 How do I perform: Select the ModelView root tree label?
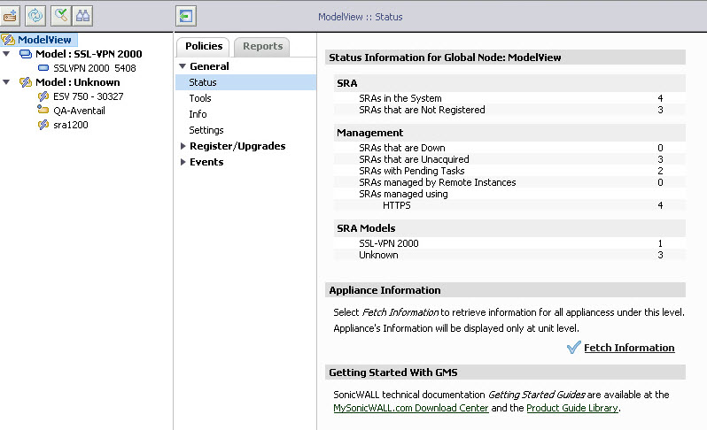tap(44, 40)
